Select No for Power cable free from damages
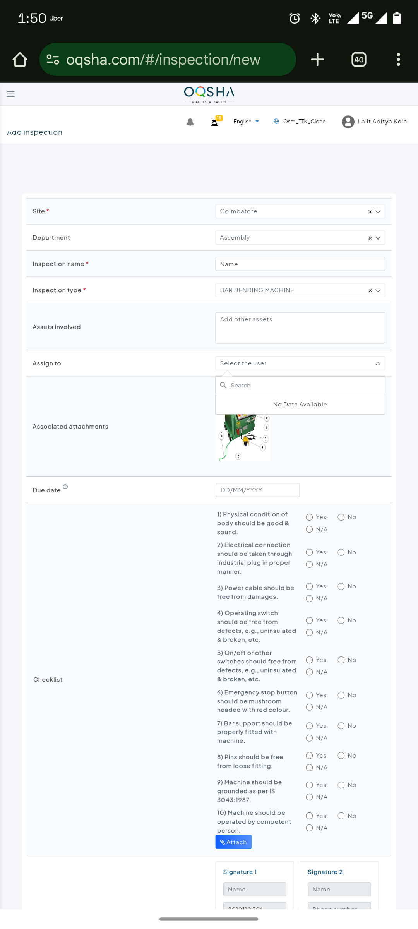 click(341, 586)
